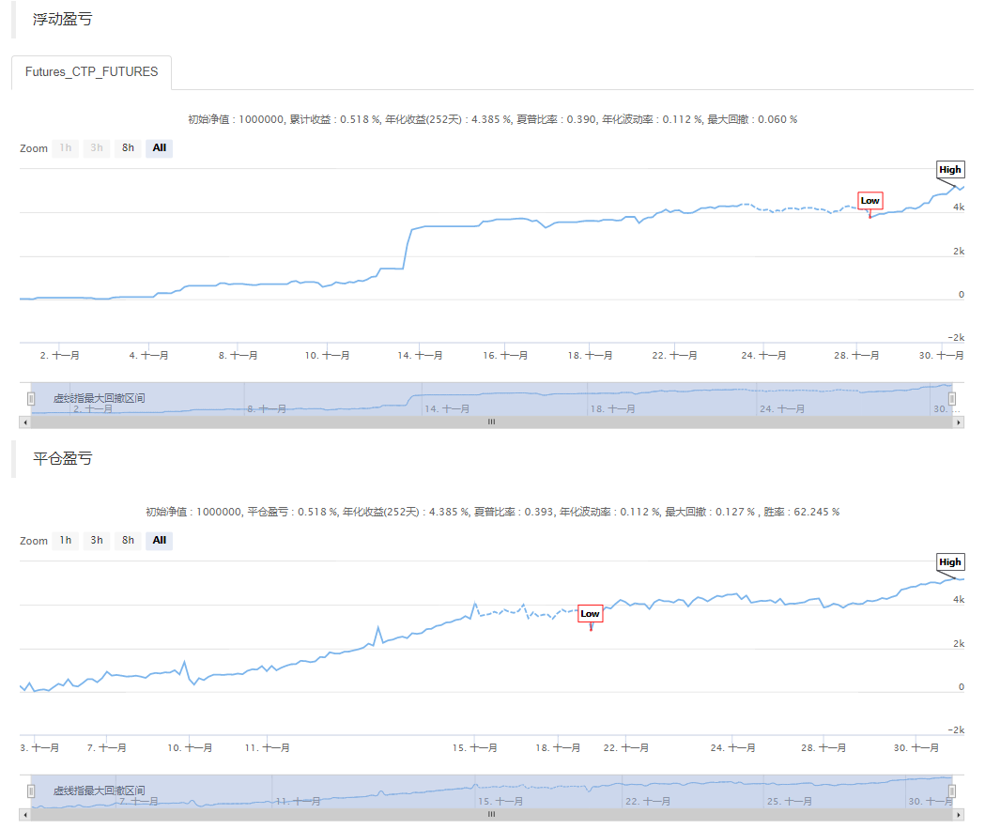985x829 pixels.
Task: Click left navigator handle of 平仓盈亏 chart
Action: click(31, 791)
